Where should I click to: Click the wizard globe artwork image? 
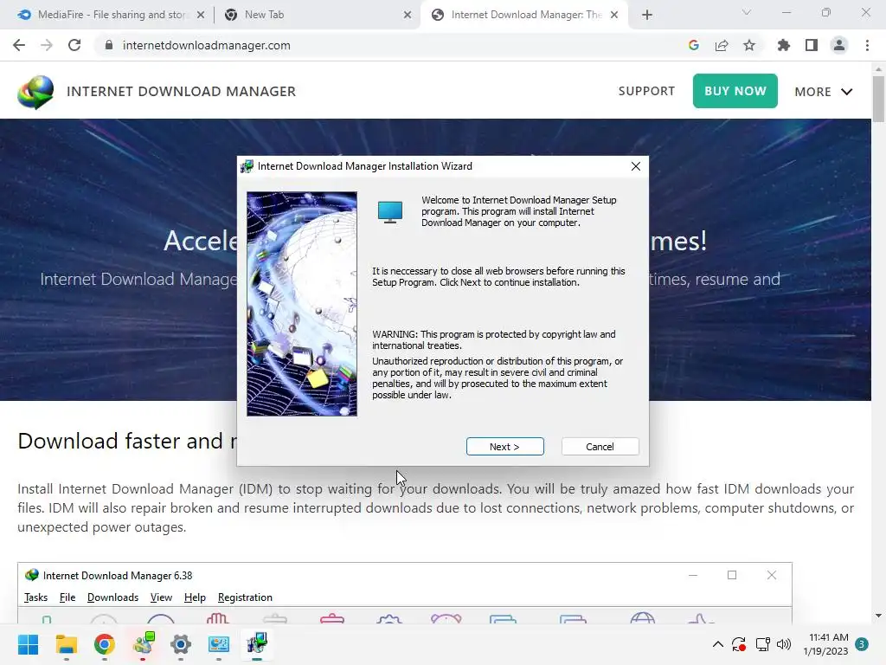[x=302, y=304]
